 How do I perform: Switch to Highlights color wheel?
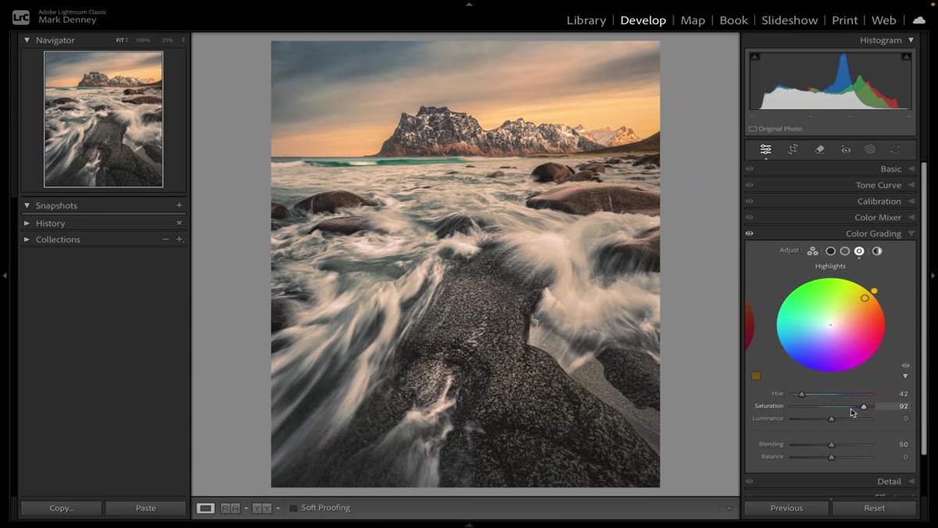pos(859,251)
